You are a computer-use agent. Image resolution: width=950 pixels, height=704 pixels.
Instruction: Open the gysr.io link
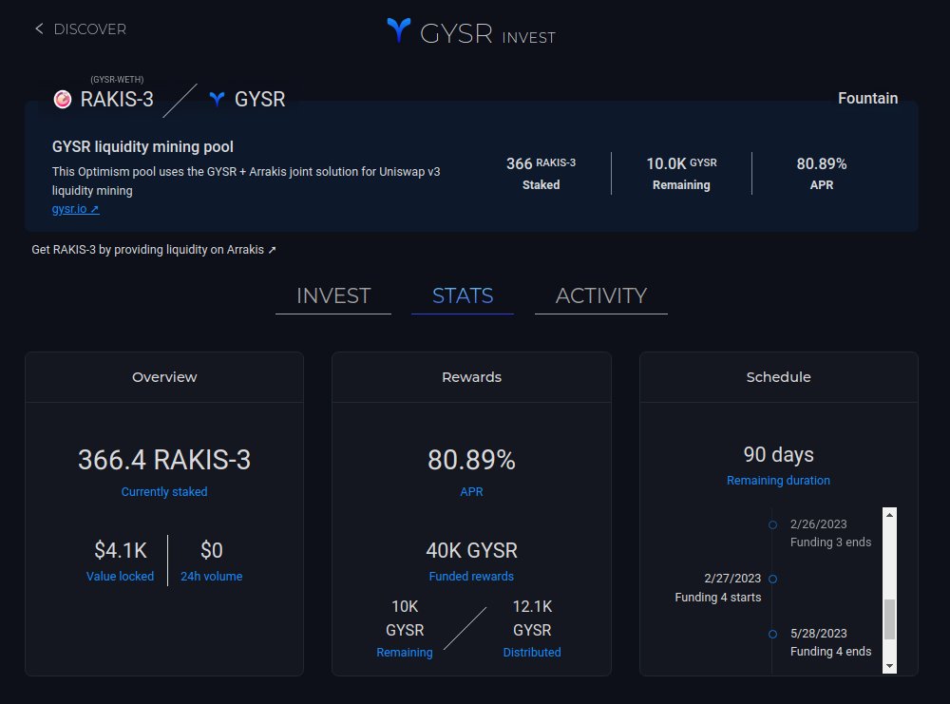point(71,209)
